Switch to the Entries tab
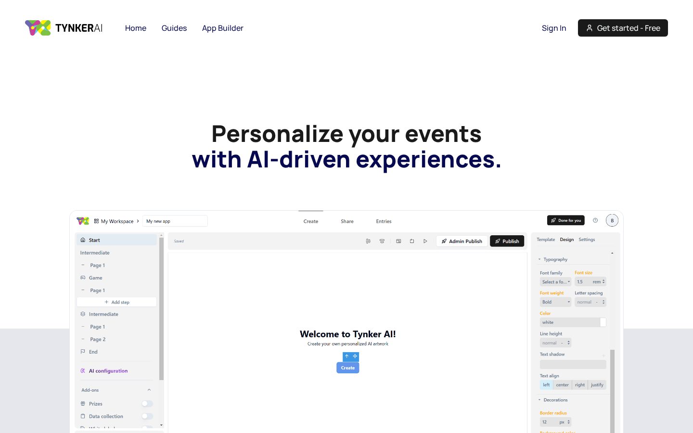 pos(384,221)
